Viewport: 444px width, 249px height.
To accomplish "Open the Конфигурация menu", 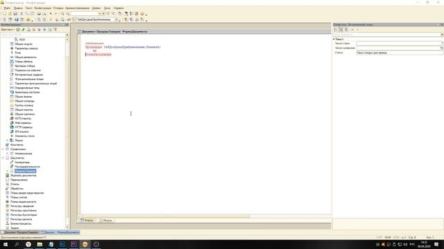I will tap(43, 8).
